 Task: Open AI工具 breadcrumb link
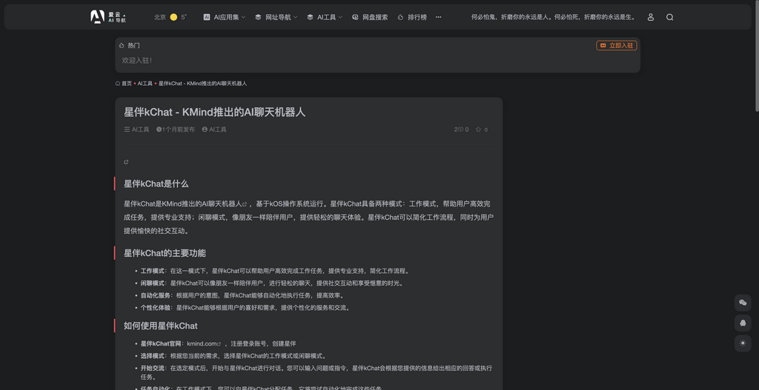coord(145,84)
